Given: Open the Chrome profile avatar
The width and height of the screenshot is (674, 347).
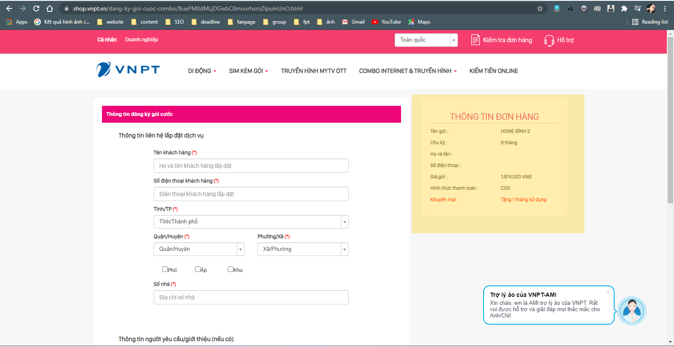Looking at the screenshot, I should pos(651,8).
